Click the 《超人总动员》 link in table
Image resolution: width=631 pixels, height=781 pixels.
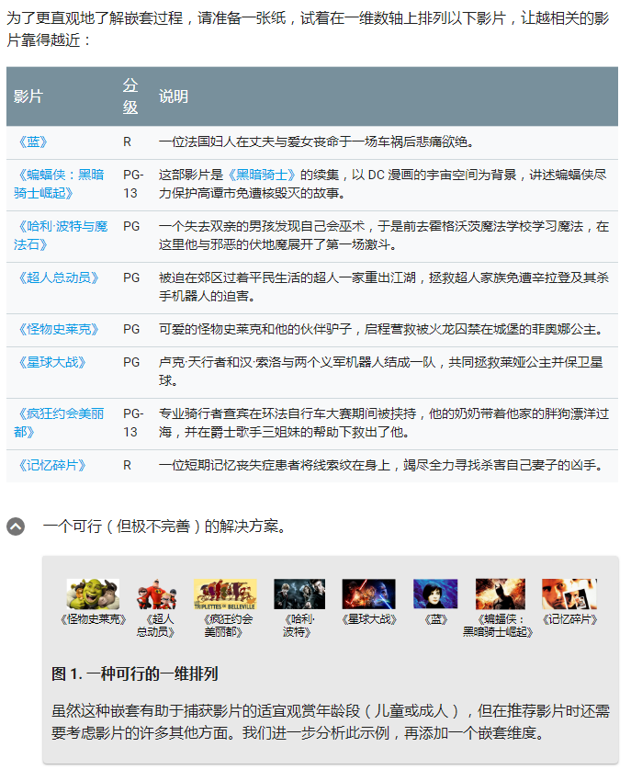click(56, 277)
